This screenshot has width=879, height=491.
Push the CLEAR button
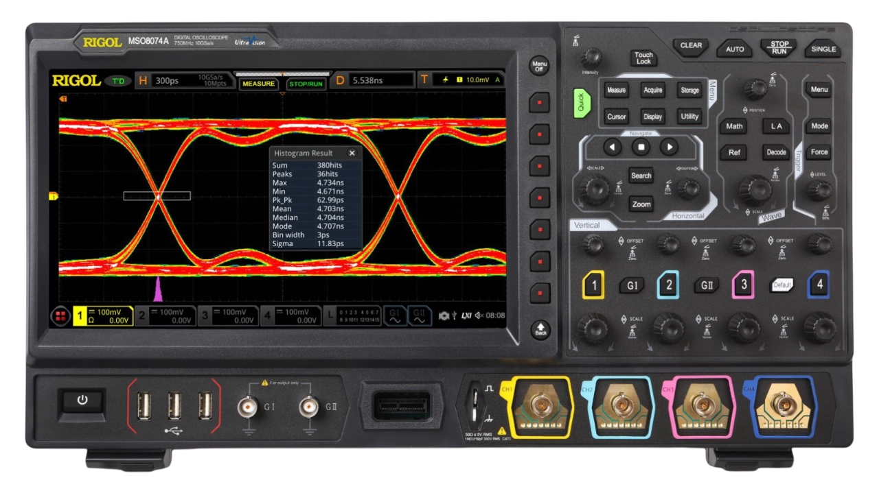[x=691, y=46]
